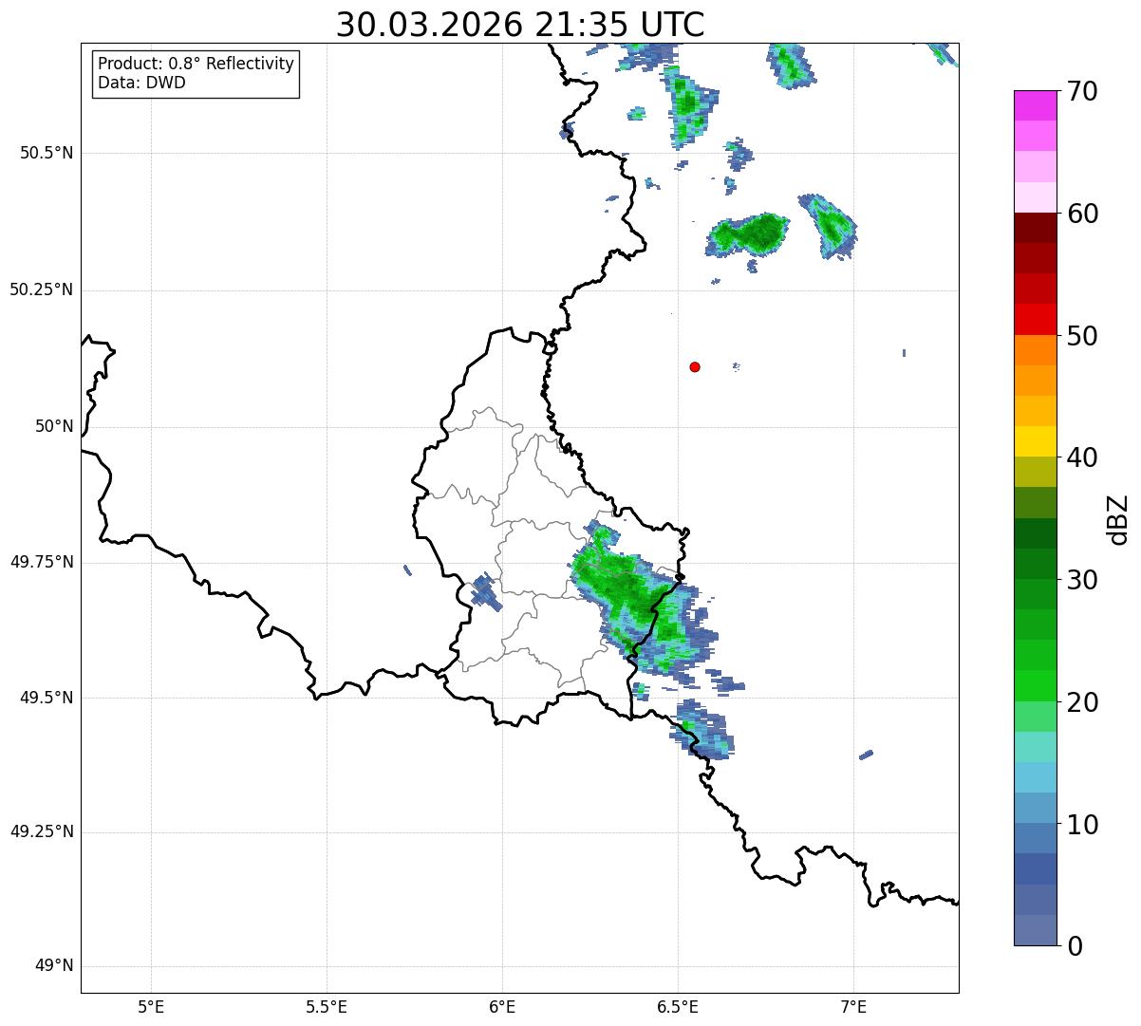Click the colorbar tick label 70

(x=1082, y=91)
